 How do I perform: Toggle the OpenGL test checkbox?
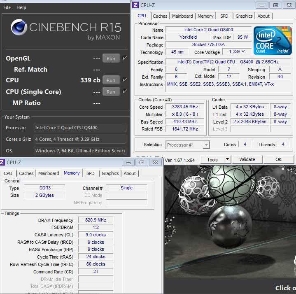point(125,58)
